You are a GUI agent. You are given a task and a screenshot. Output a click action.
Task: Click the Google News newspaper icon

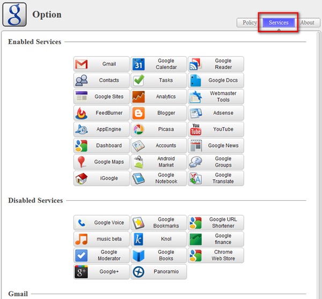[x=195, y=145]
